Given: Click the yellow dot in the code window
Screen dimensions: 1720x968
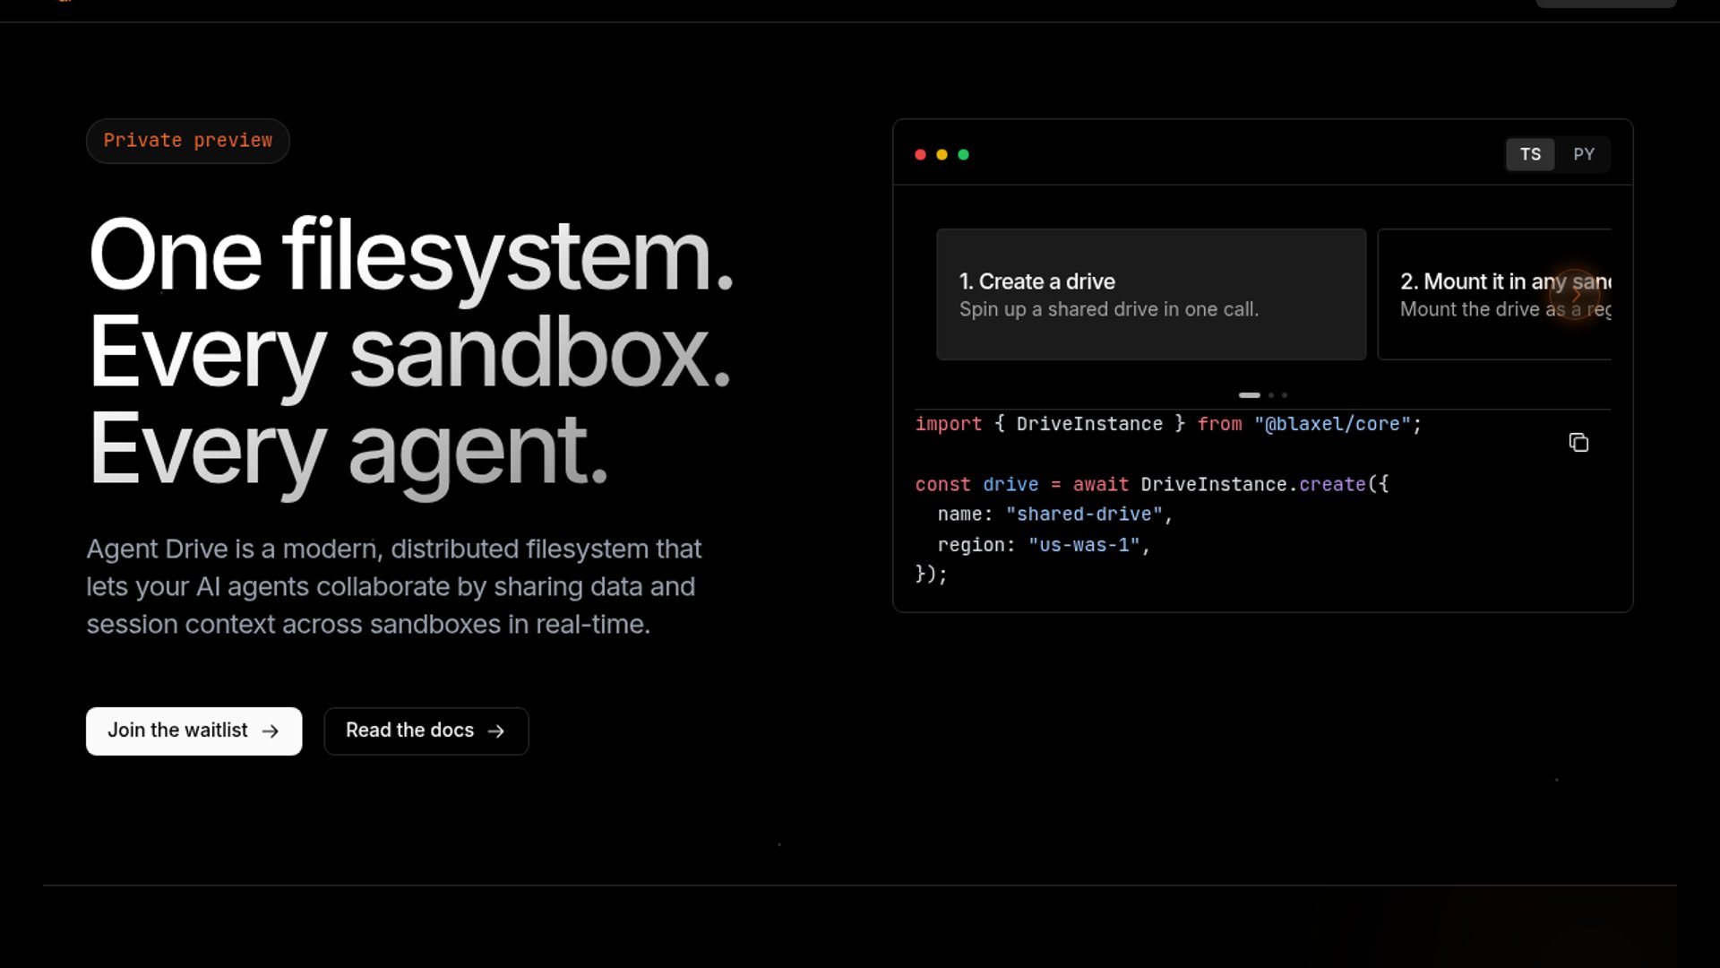Looking at the screenshot, I should pyautogui.click(x=942, y=154).
